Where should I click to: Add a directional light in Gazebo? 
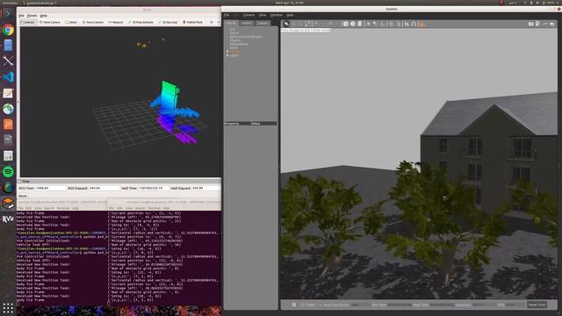pos(382,24)
